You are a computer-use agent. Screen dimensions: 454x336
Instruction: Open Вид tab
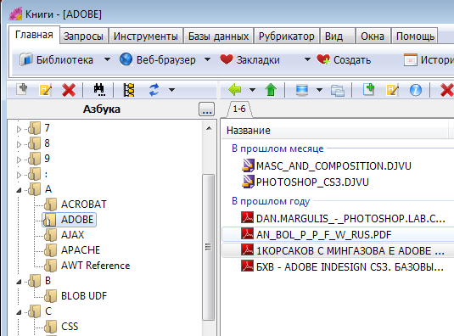click(337, 36)
